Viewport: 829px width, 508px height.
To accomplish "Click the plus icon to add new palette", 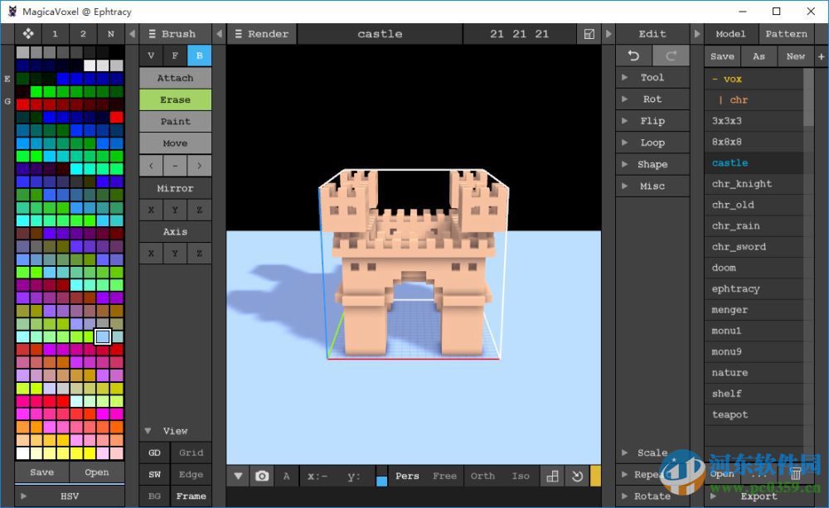I will [820, 56].
